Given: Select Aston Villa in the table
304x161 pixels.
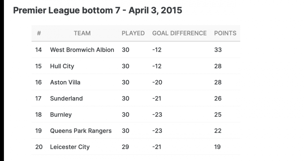Looking at the screenshot, I should tap(65, 82).
